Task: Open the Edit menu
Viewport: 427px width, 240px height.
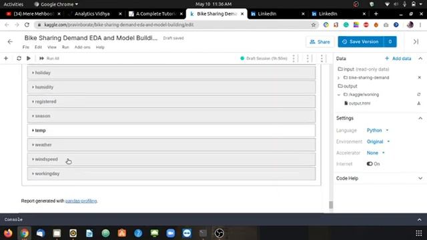Action: coord(38,47)
